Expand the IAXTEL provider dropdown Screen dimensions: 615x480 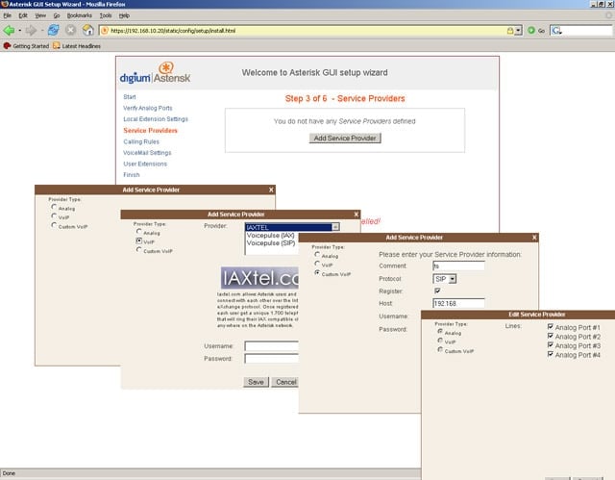(x=335, y=227)
